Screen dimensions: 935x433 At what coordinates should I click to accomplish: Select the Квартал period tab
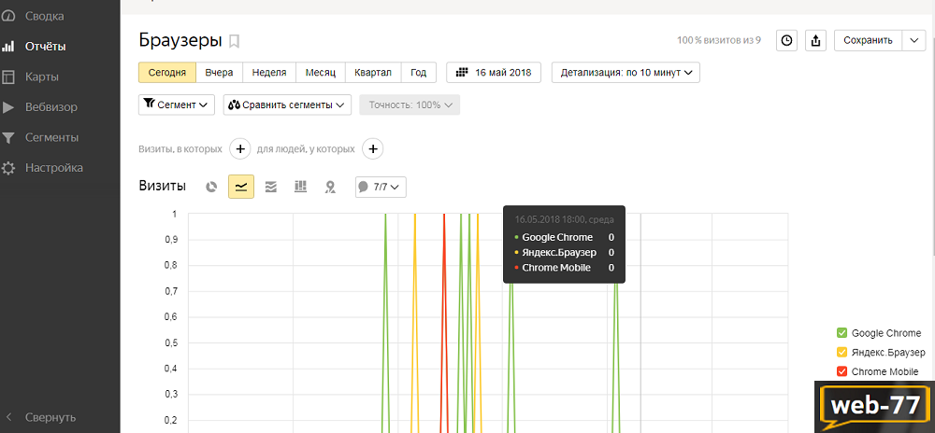[x=373, y=73]
